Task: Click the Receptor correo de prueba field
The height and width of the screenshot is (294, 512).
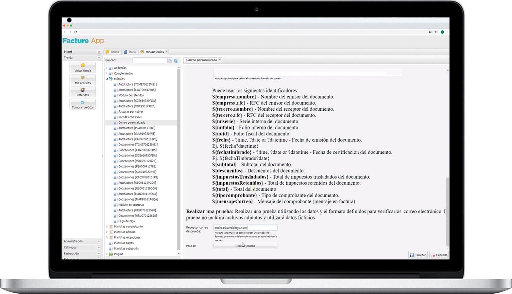Action: pyautogui.click(x=245, y=228)
